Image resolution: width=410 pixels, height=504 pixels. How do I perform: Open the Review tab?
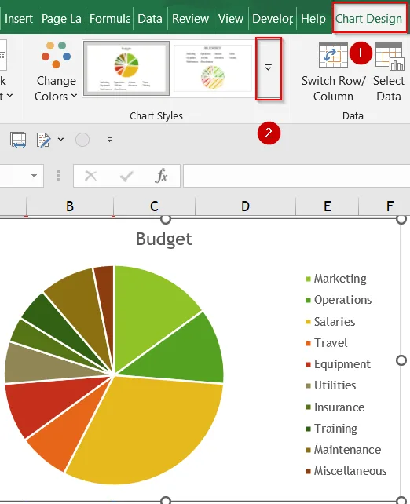190,19
